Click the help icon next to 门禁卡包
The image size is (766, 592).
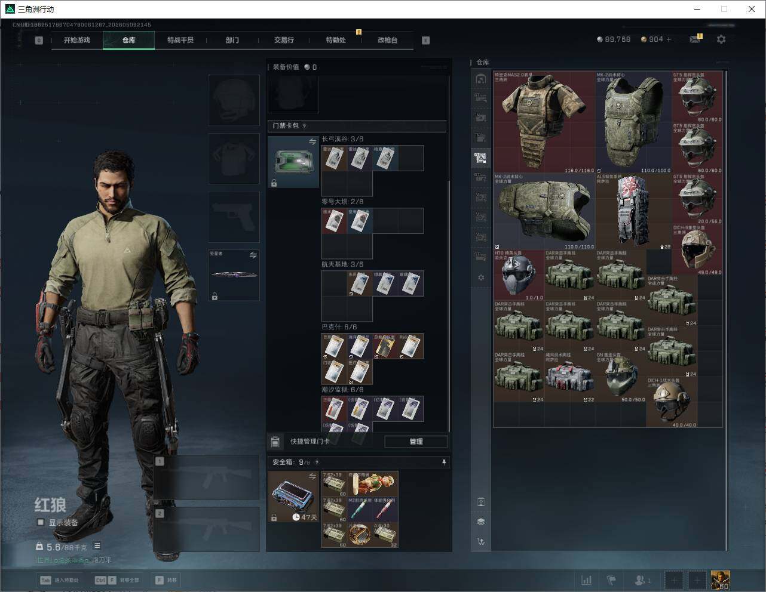[x=305, y=126]
